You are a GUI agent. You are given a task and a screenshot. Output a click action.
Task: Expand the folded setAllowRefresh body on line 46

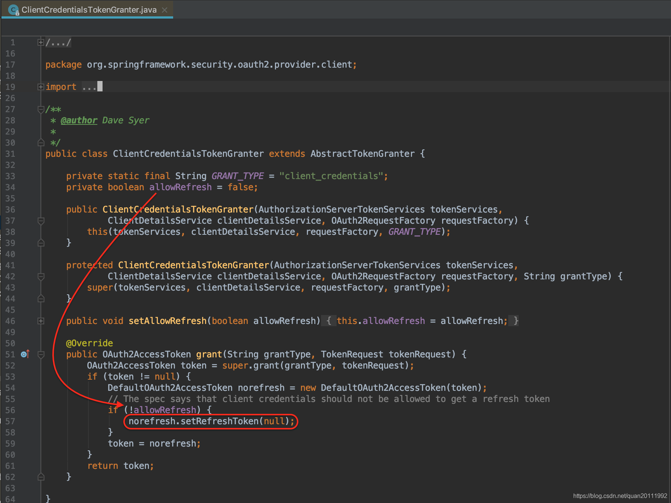click(x=41, y=321)
